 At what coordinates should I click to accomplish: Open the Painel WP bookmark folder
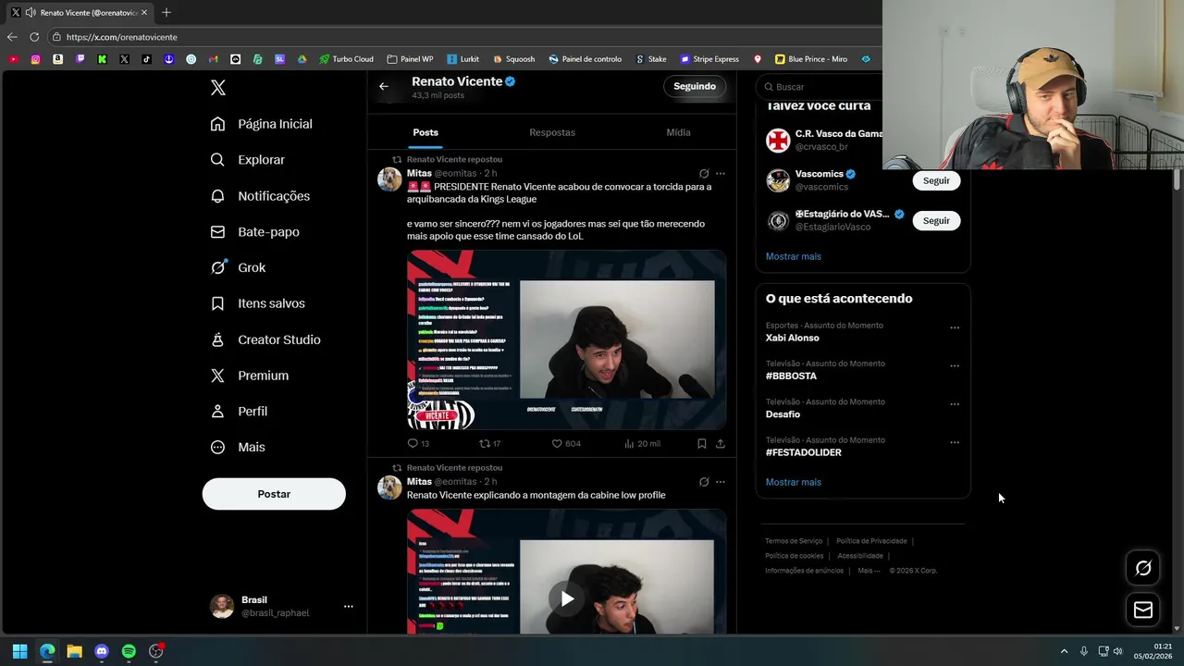click(410, 59)
